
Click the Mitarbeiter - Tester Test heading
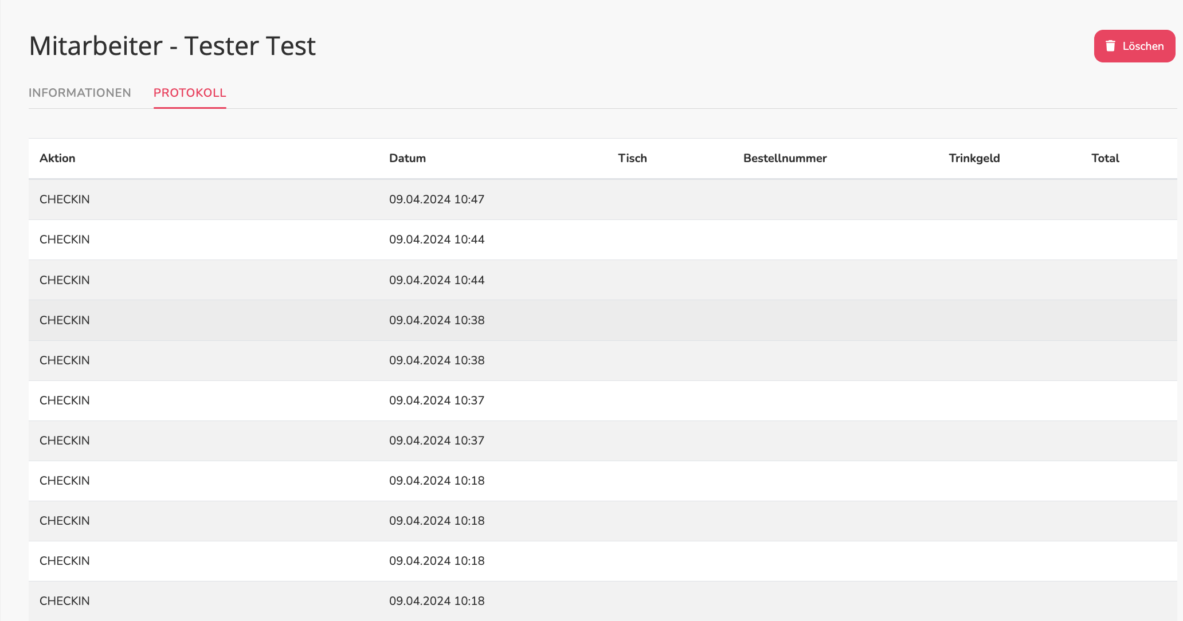click(172, 46)
